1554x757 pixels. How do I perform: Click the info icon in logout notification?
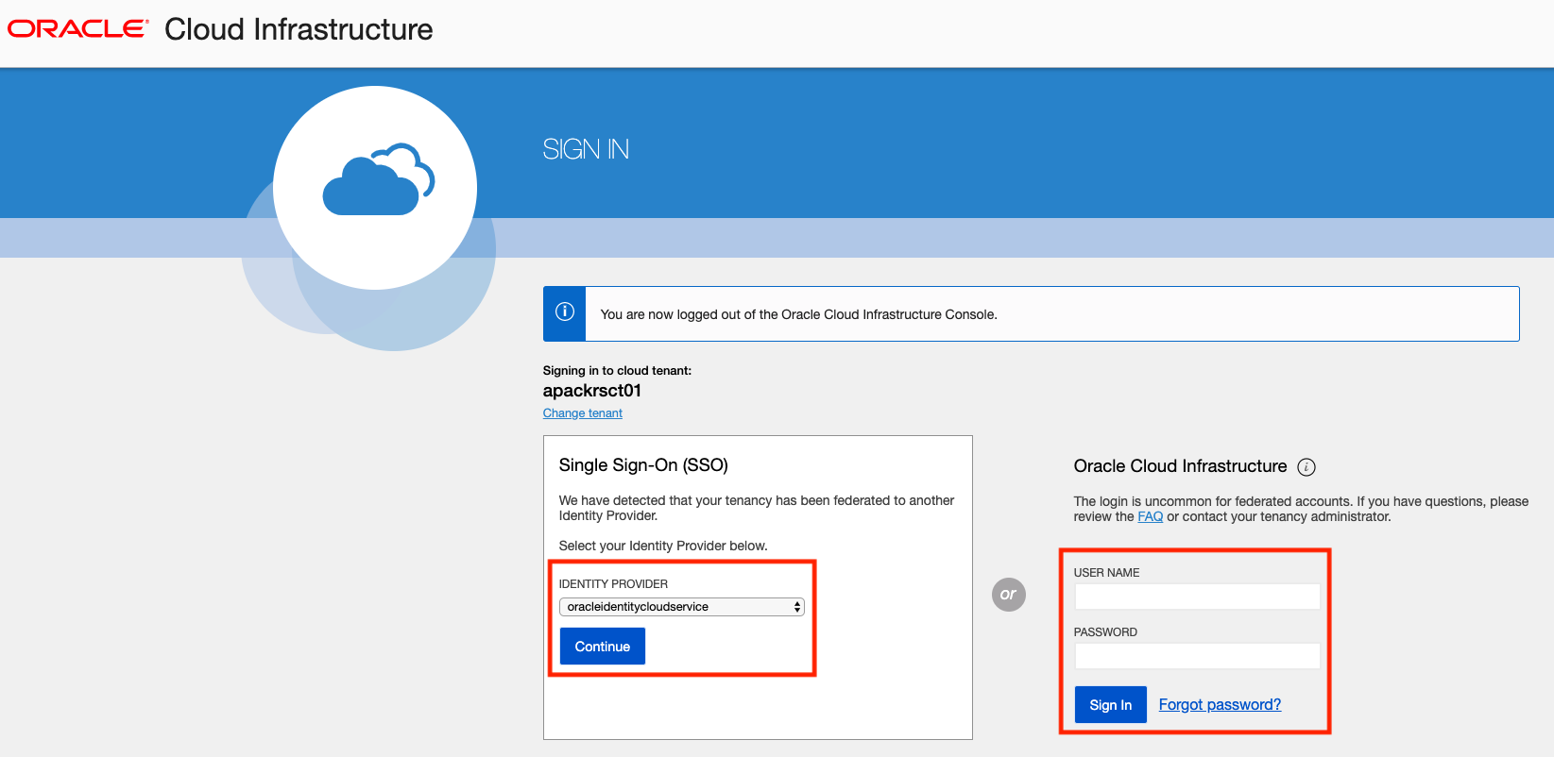tap(565, 311)
